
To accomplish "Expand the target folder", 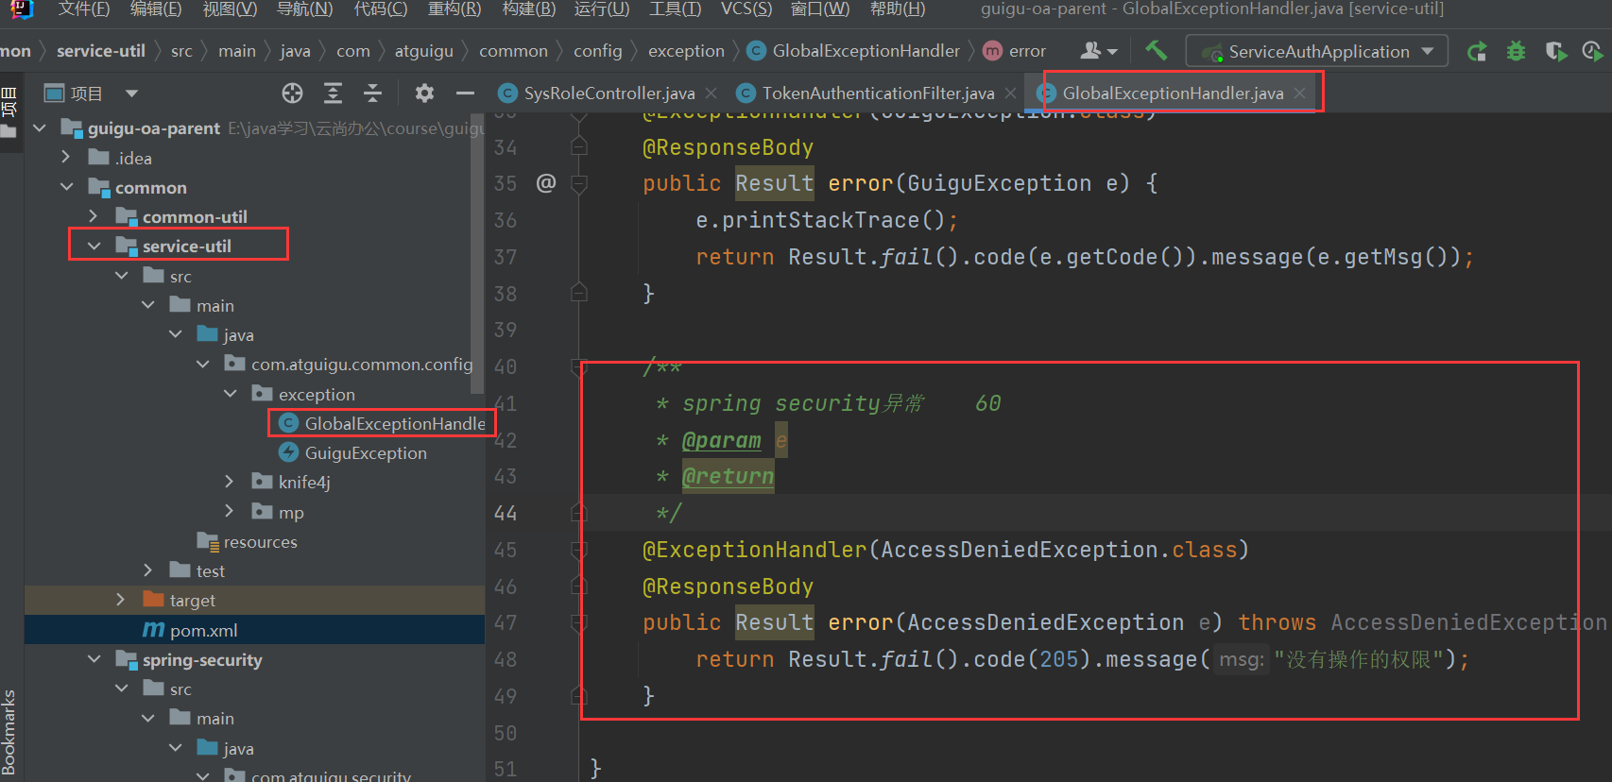I will (120, 600).
